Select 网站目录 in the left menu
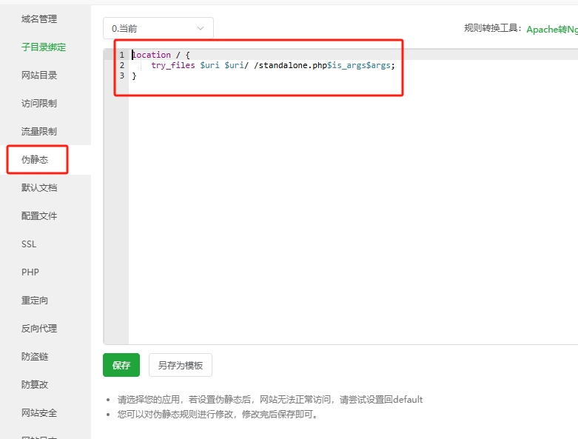 (x=39, y=76)
